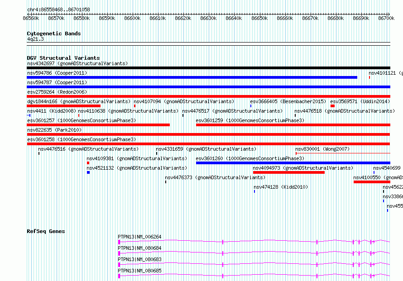Select the esv3601259 red variant bar
The width and height of the screenshot is (403, 281).
point(293,125)
